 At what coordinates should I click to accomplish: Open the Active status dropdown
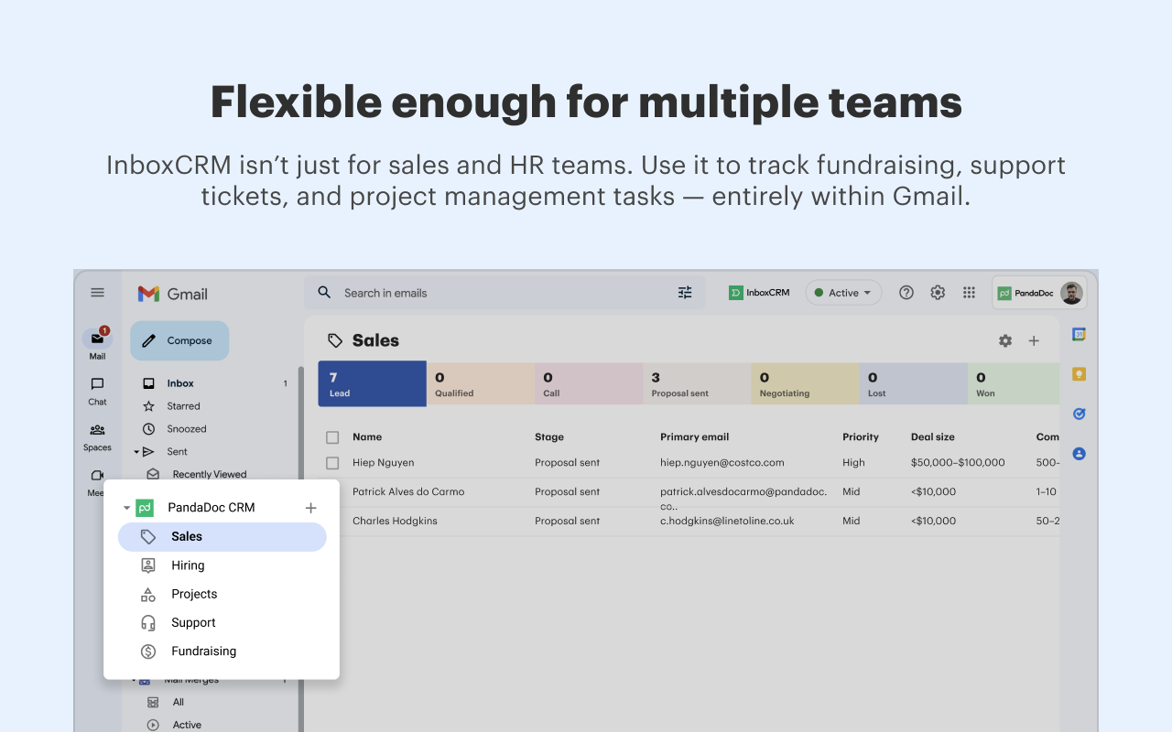pyautogui.click(x=843, y=293)
